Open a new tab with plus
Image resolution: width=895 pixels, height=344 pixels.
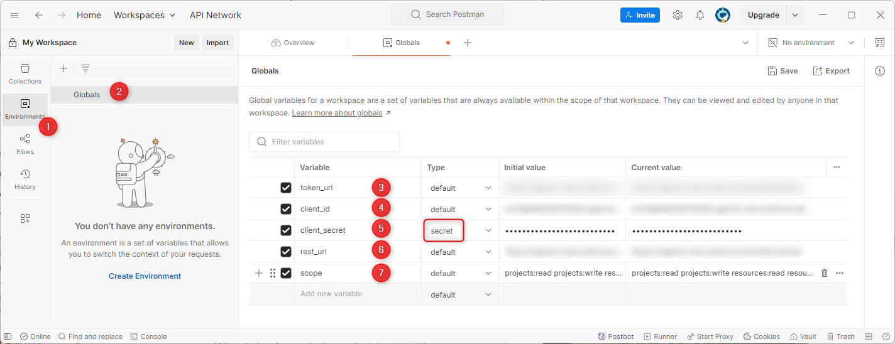click(x=467, y=43)
